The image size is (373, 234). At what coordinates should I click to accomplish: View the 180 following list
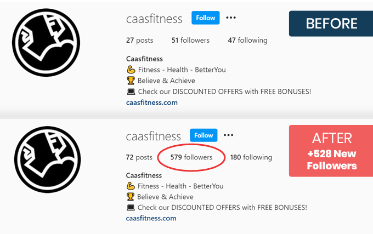[251, 157]
